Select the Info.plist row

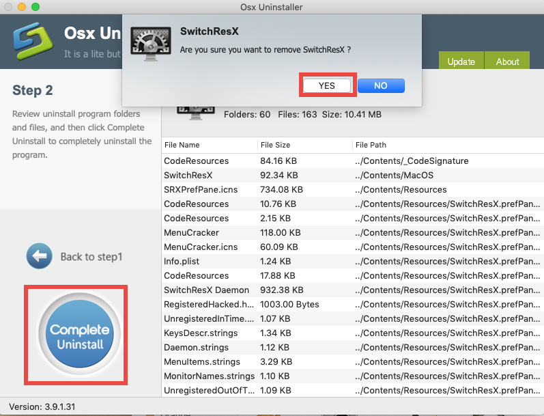[352, 261]
